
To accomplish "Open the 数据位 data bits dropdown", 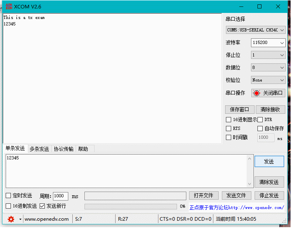I will pyautogui.click(x=268, y=67).
